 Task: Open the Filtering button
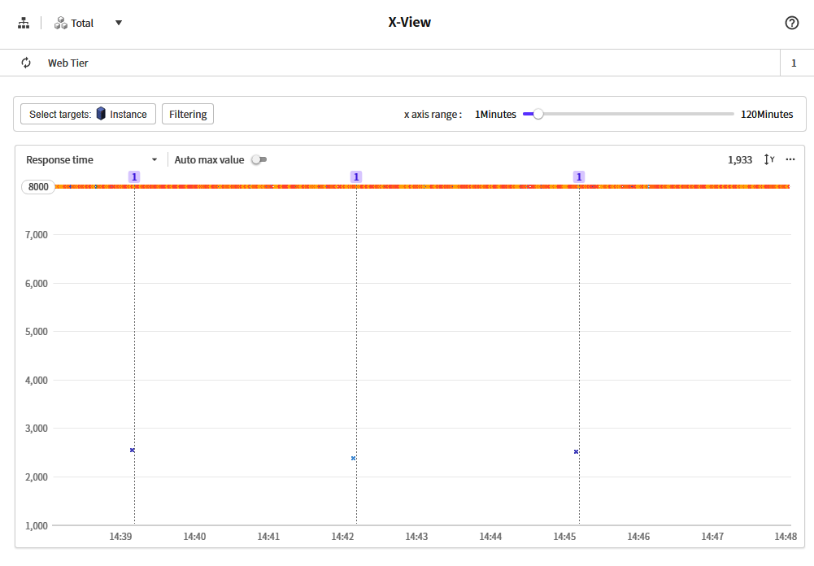point(188,114)
